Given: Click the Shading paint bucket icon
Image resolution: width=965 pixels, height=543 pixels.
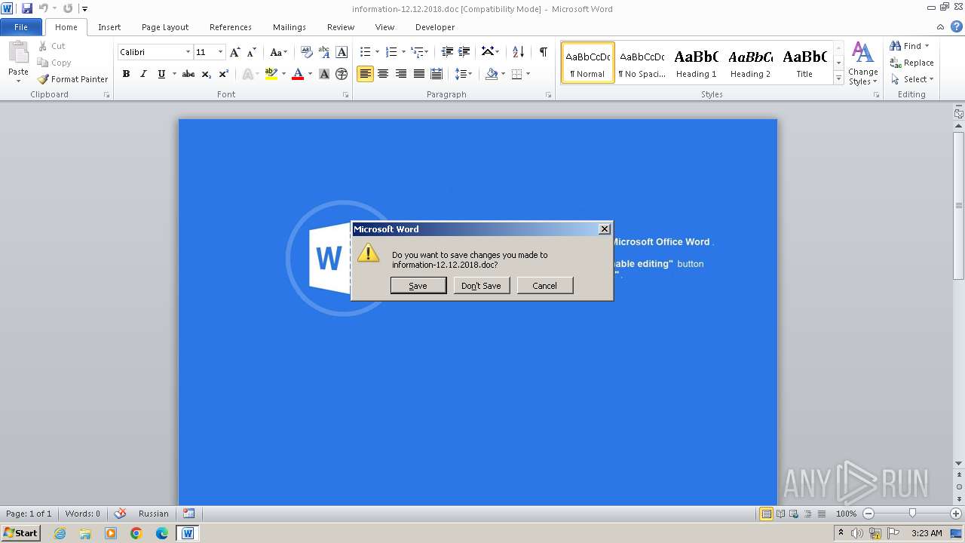Looking at the screenshot, I should pos(492,74).
